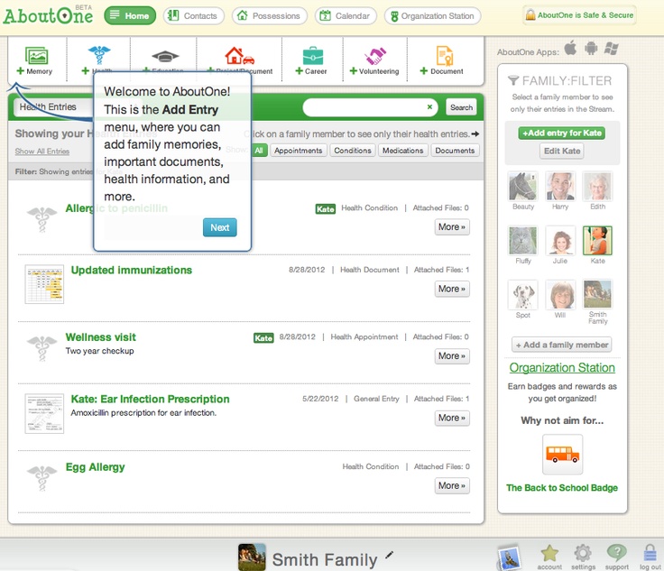
Task: Click the caduceus icon beside Allergic to penicillin
Action: 41,219
